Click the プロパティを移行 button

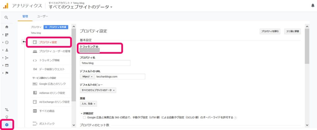point(270,31)
